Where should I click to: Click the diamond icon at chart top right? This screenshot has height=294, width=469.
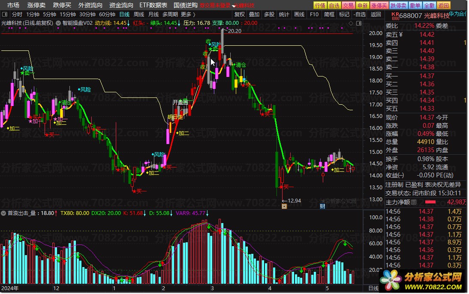click(351, 23)
